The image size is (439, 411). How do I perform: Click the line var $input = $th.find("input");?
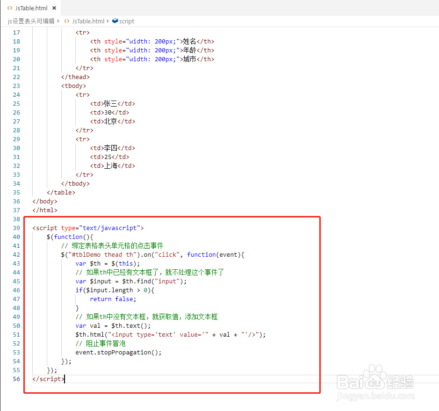131,281
